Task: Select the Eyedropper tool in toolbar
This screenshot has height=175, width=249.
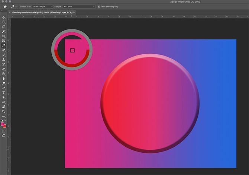Action: 4,45
